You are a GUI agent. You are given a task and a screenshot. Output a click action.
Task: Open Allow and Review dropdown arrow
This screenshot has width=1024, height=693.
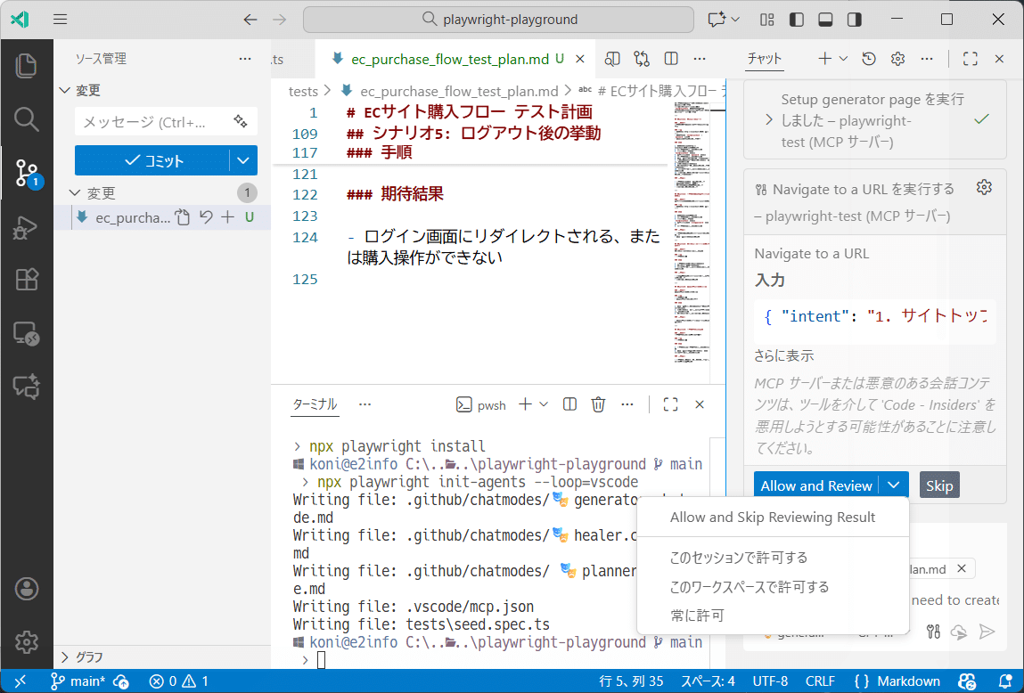(x=894, y=485)
